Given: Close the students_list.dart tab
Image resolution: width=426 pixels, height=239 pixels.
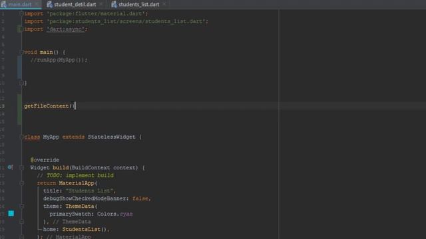Looking at the screenshot, I should (164, 5).
